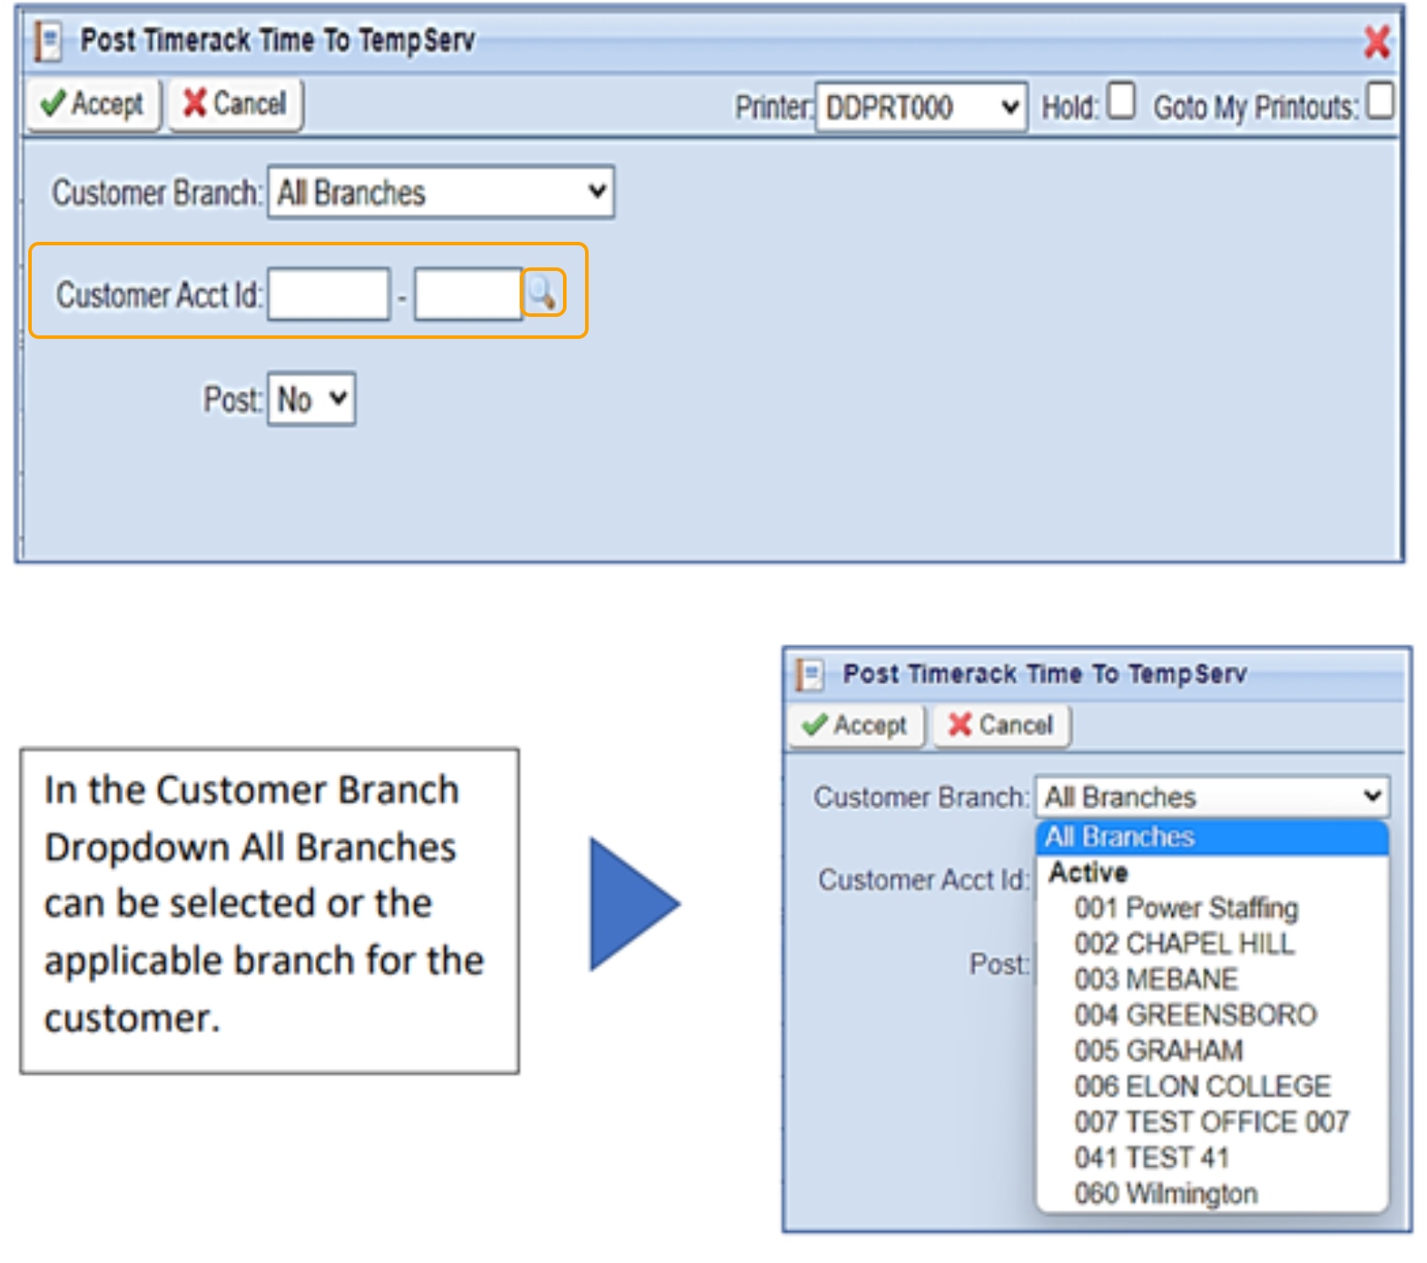The width and height of the screenshot is (1427, 1263).
Task: Choose 006 ELON COLLEGE branch
Action: (1203, 1086)
